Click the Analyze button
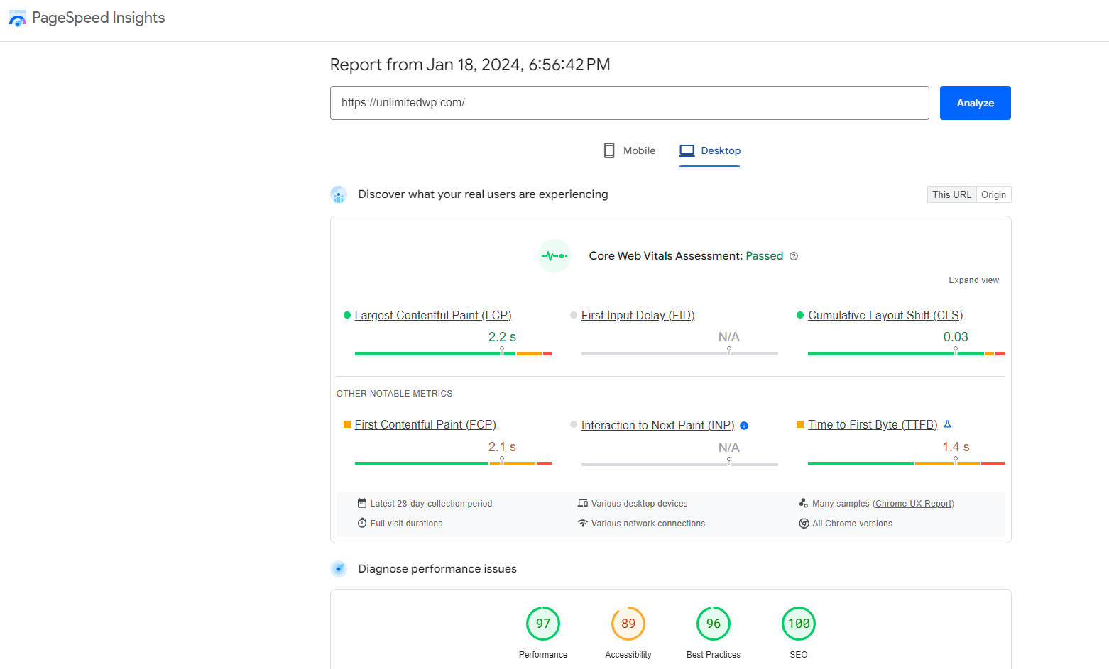This screenshot has width=1109, height=669. tap(976, 103)
